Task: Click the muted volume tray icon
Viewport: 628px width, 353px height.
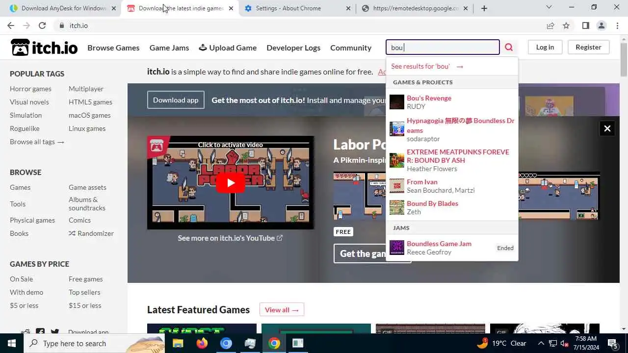Action: [x=564, y=343]
